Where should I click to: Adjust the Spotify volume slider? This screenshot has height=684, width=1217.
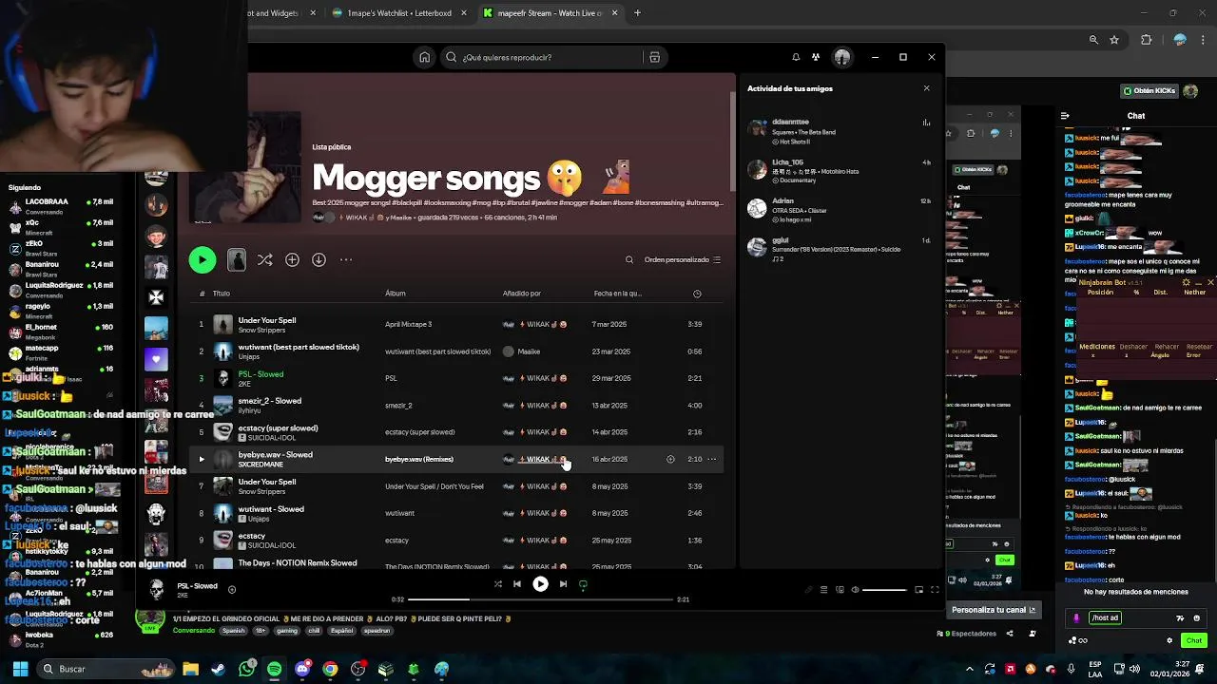click(x=884, y=590)
